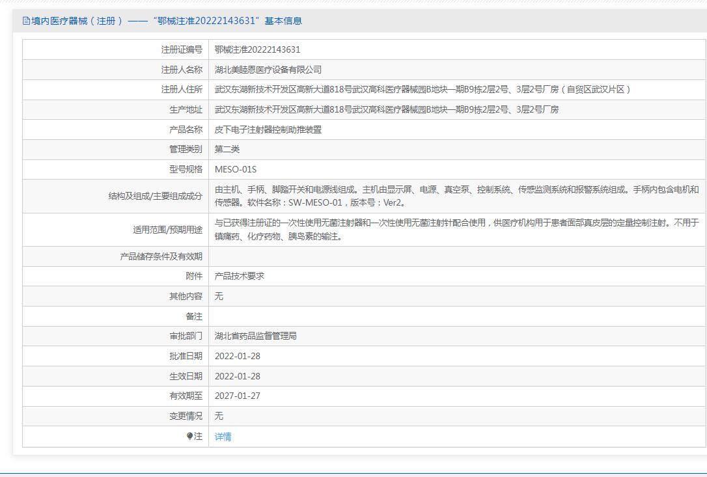Click the label 结构及组成/主要组成成分
Viewport: 707px width, 477px height.
156,196
